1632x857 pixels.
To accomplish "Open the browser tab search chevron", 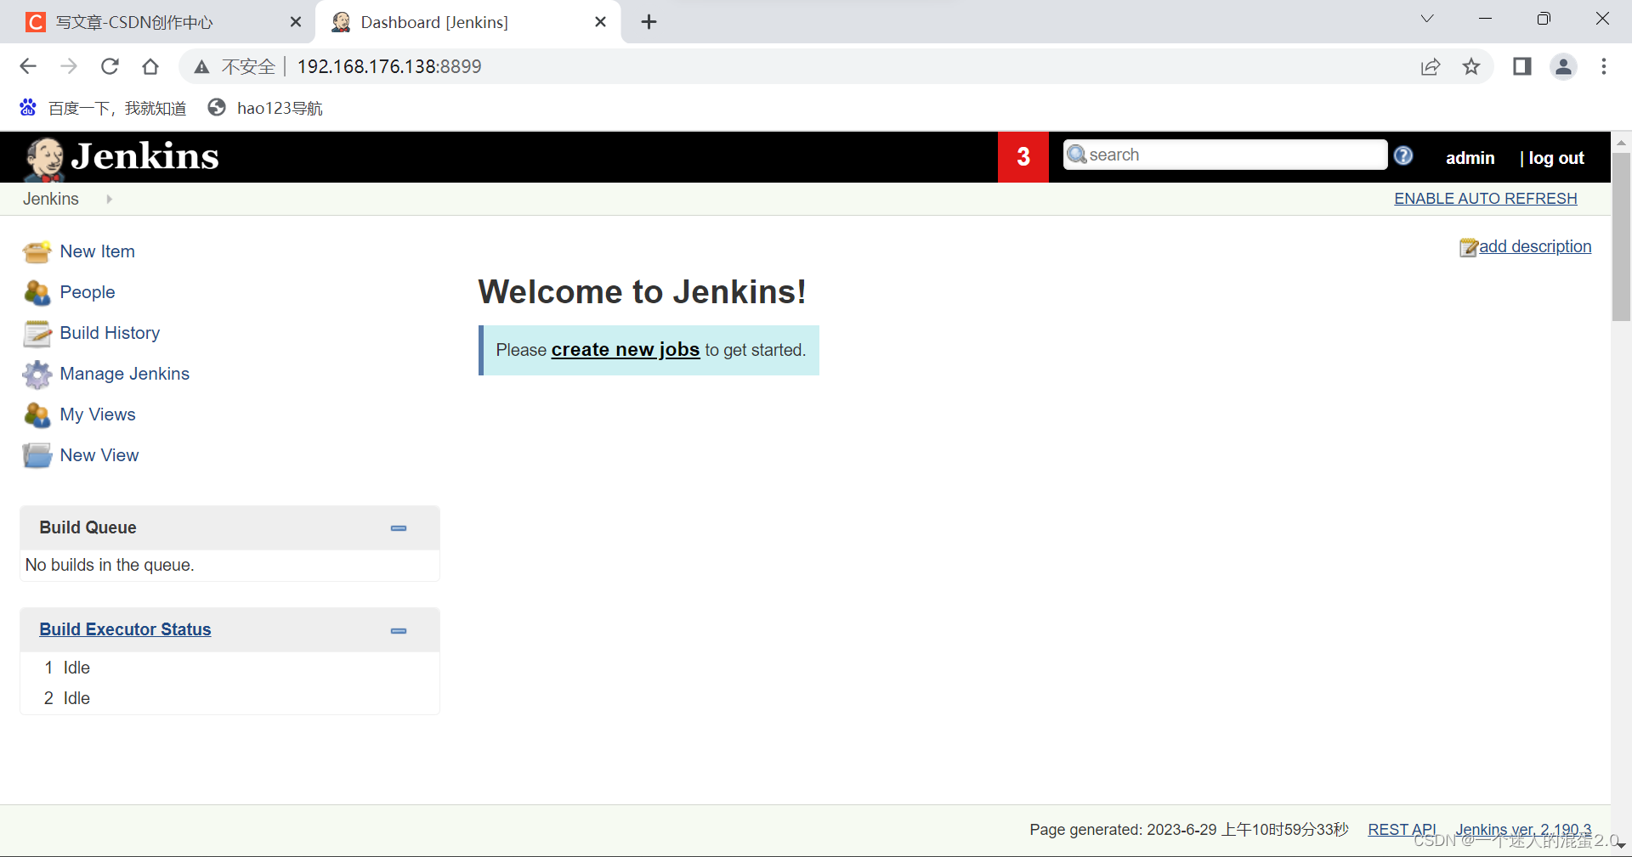I will coord(1427,18).
